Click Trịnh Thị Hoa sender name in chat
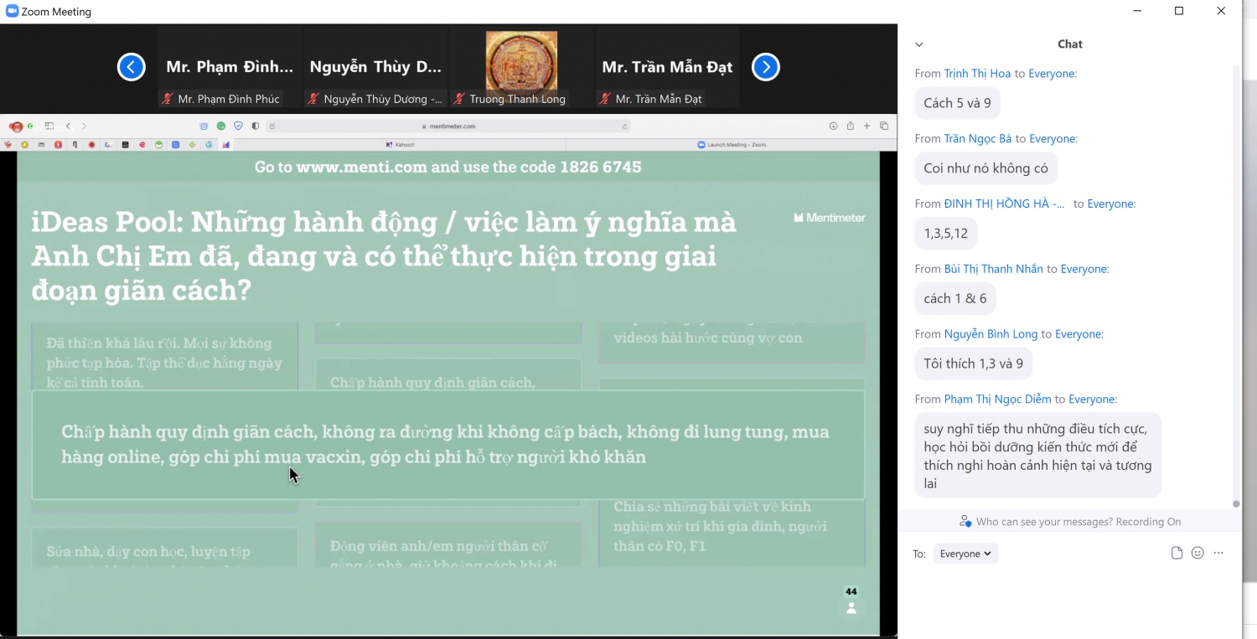The image size is (1257, 639). (977, 74)
